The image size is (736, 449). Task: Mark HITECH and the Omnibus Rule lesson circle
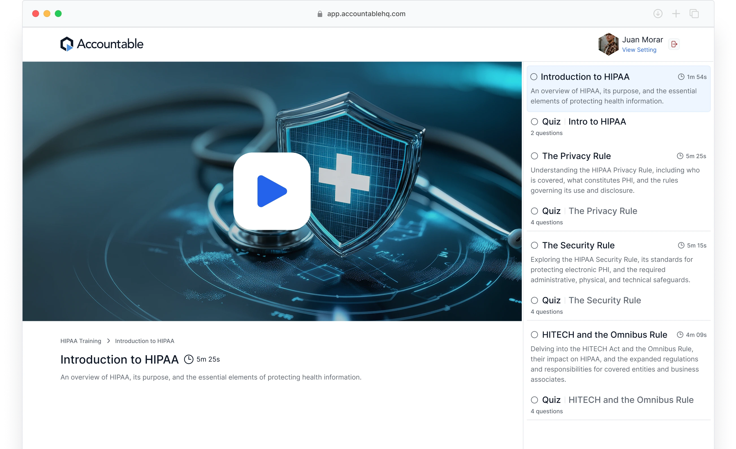pos(534,334)
